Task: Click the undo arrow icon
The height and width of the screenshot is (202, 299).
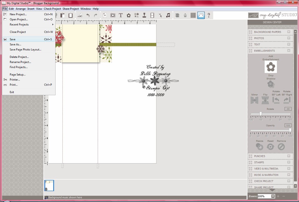Action: 88,16
